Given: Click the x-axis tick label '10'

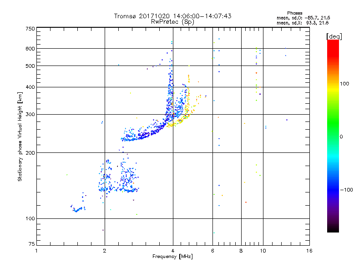Looking at the screenshot, I should coord(263,251).
